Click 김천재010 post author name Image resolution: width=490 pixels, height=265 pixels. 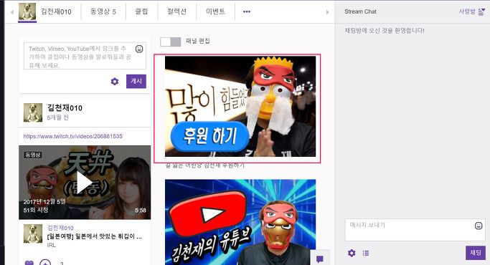tap(65, 108)
